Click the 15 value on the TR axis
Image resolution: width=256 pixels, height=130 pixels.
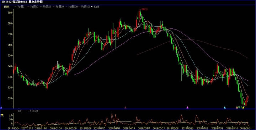tap(11, 115)
